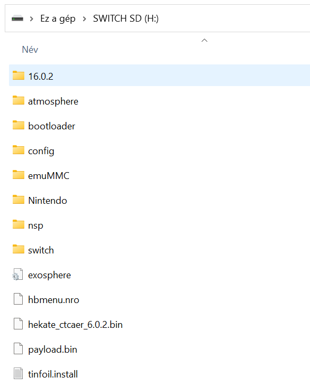Click the SWITCH SD (H:) breadcrumb

coord(126,18)
